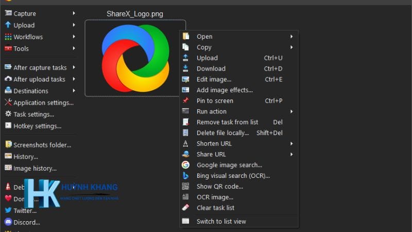The height and width of the screenshot is (232, 412).
Task: Click the Discord logo icon
Action: click(8, 222)
